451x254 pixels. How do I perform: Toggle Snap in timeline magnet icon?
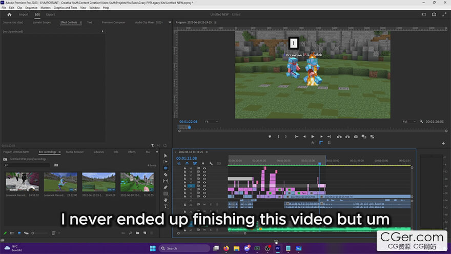187,164
